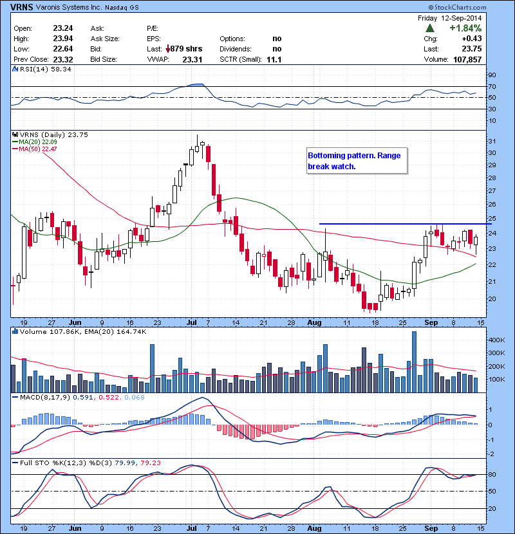Click the 400K volume axis label
This screenshot has width=515, height=534.
point(496,340)
